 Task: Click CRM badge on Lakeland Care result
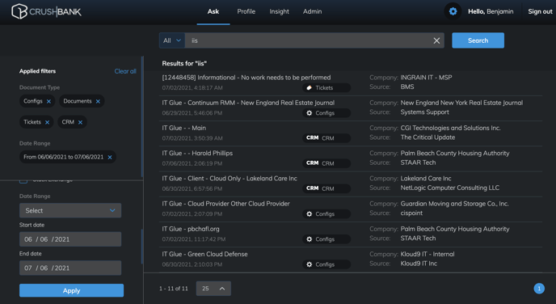click(312, 188)
